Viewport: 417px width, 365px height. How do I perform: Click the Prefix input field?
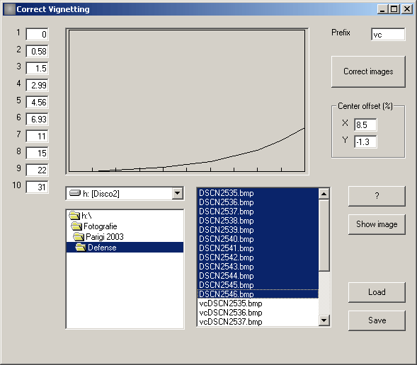coord(388,35)
